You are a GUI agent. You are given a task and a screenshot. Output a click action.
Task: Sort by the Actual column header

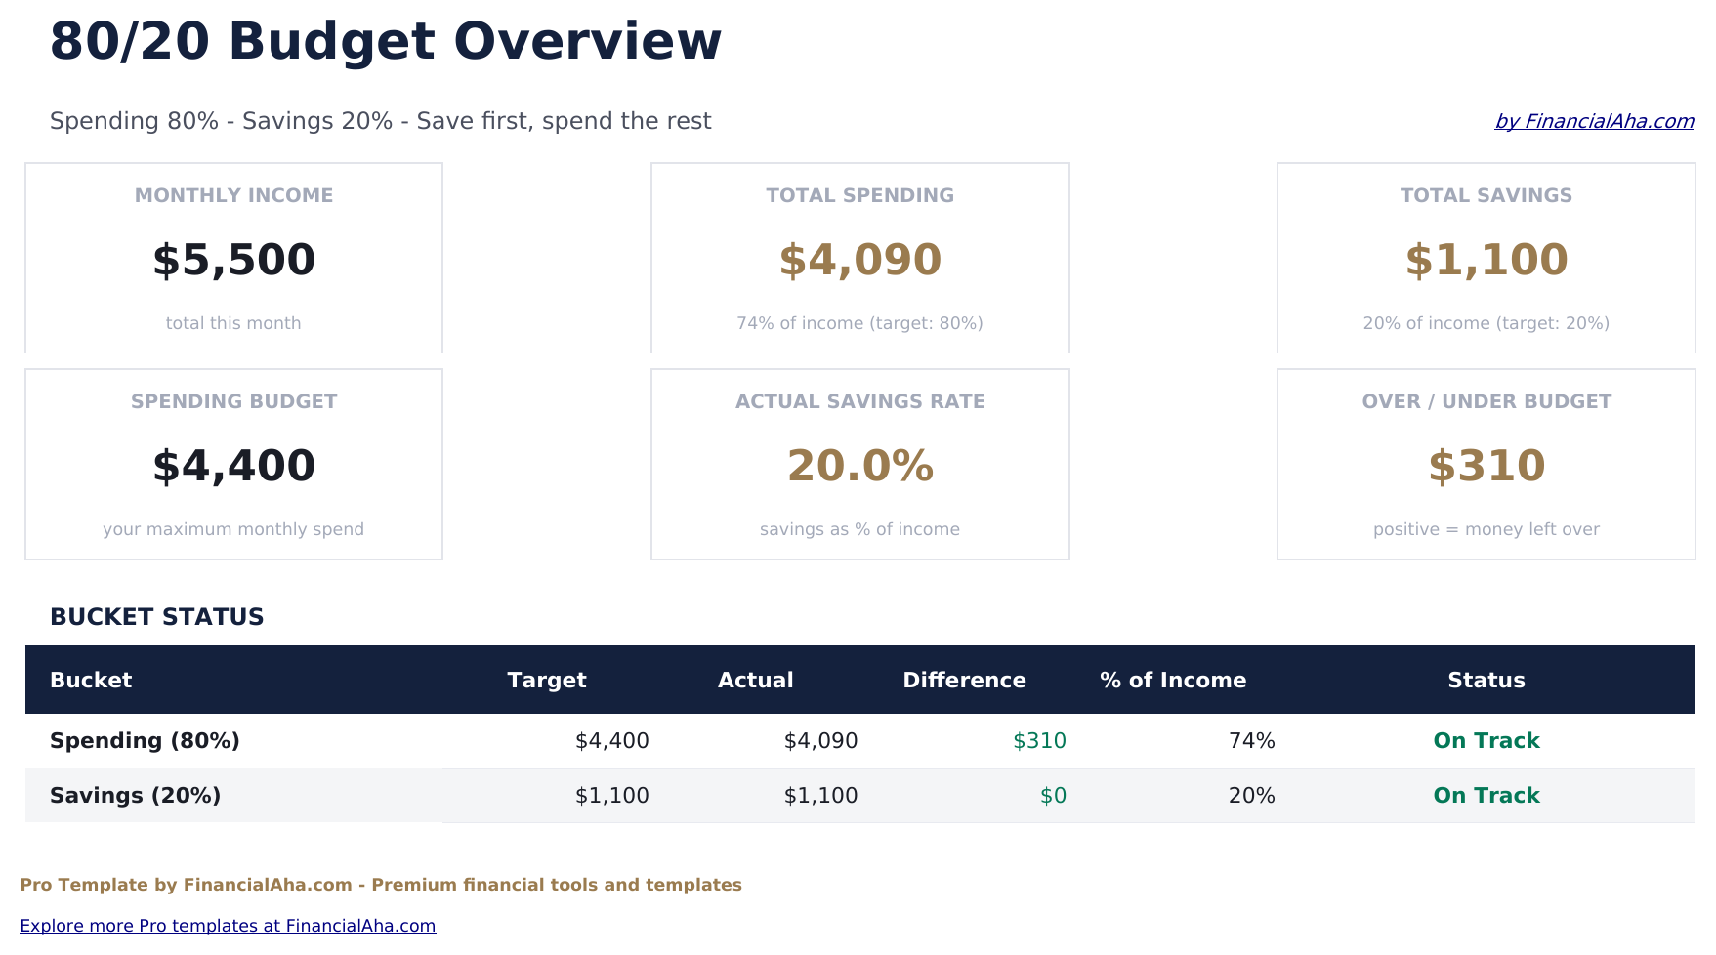point(755,680)
